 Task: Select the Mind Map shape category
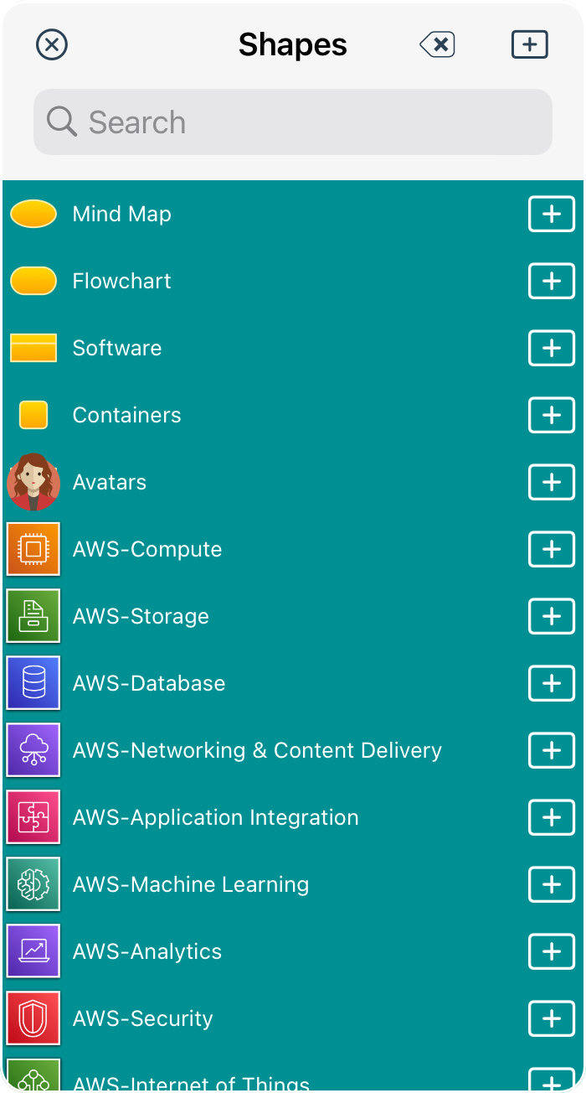[122, 214]
